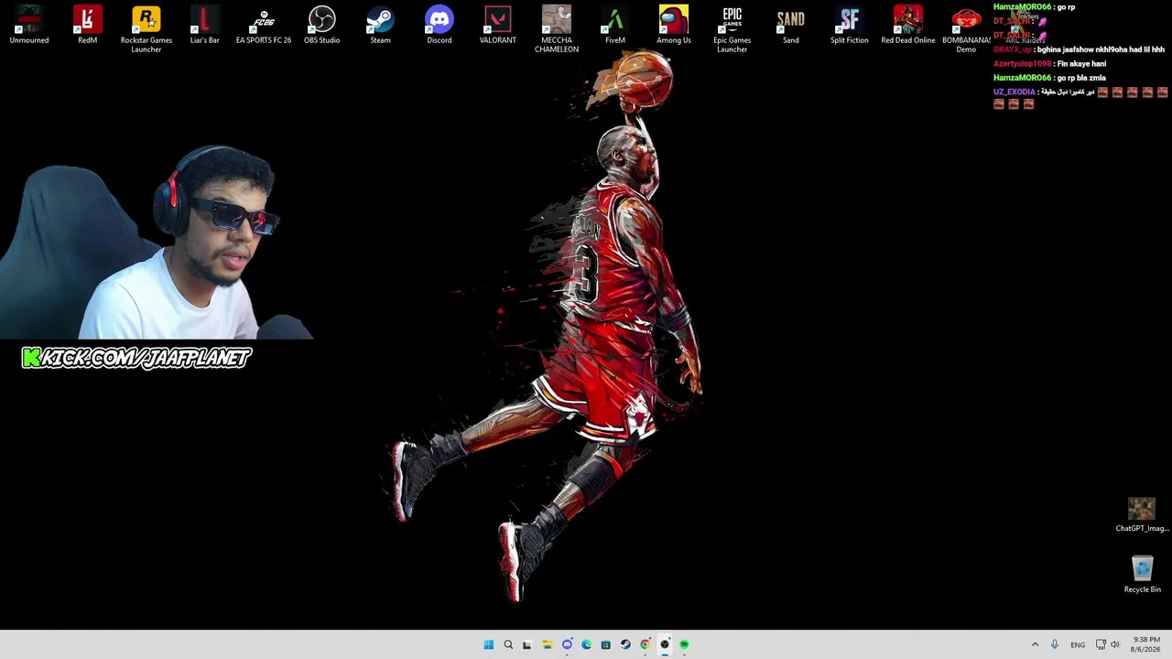Screen dimensions: 1172x659
Task: Select the Split Fiction desktop icon
Action: pyautogui.click(x=850, y=26)
